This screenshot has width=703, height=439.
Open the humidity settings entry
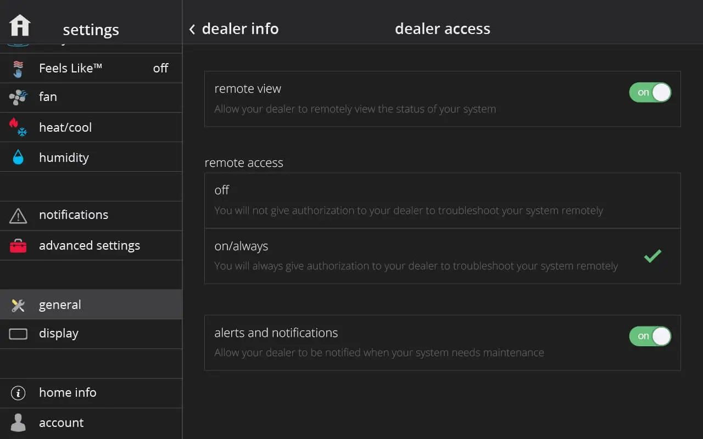tap(64, 158)
